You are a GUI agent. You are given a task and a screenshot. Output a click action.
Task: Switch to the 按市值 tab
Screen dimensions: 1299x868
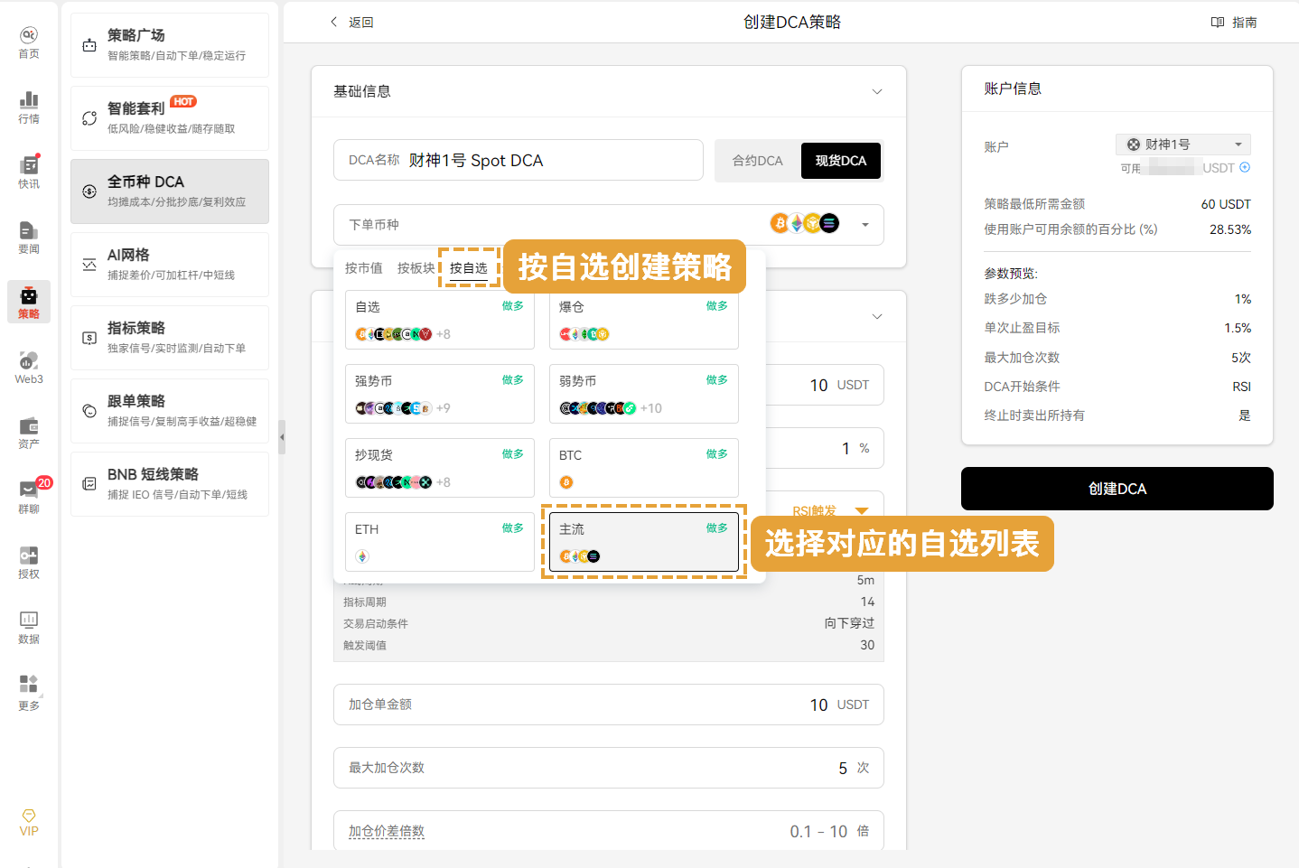[363, 268]
